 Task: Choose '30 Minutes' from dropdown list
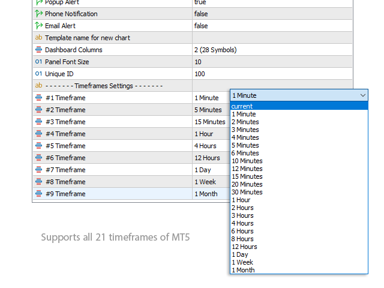(299, 192)
